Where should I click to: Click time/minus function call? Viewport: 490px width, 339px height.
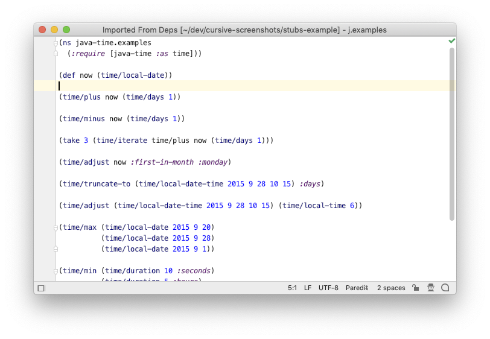84,119
